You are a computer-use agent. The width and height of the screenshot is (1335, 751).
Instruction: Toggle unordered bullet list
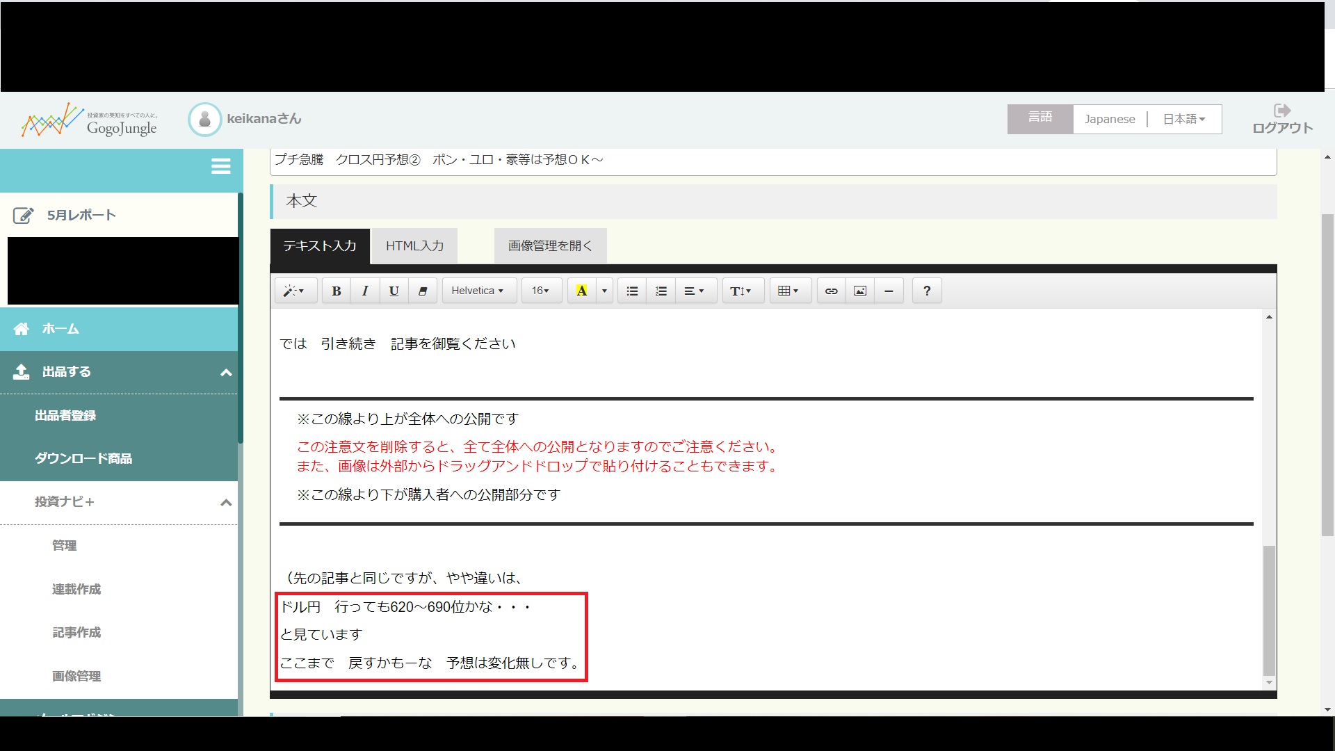coord(632,291)
